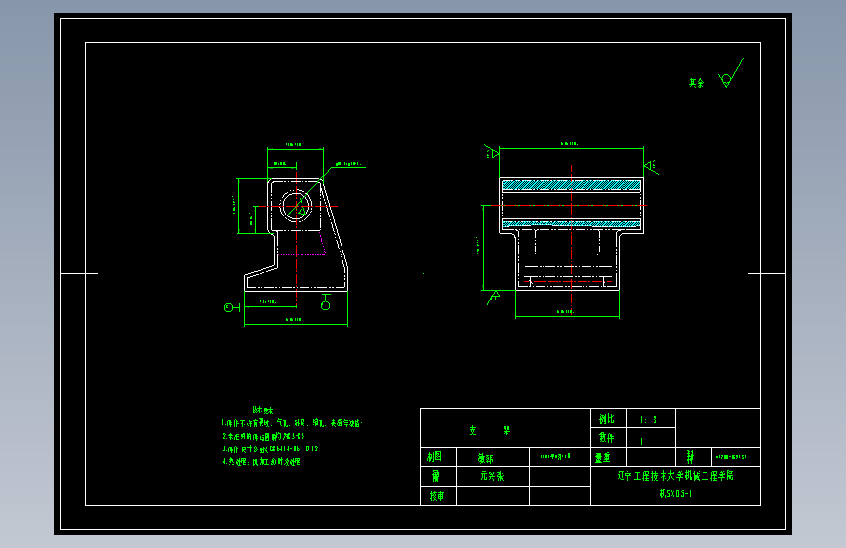Click the roughness symbol at the front view top-right
The width and height of the screenshot is (846, 548).
pyautogui.click(x=651, y=166)
